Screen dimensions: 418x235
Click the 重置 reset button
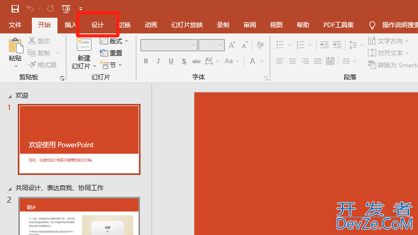[111, 53]
